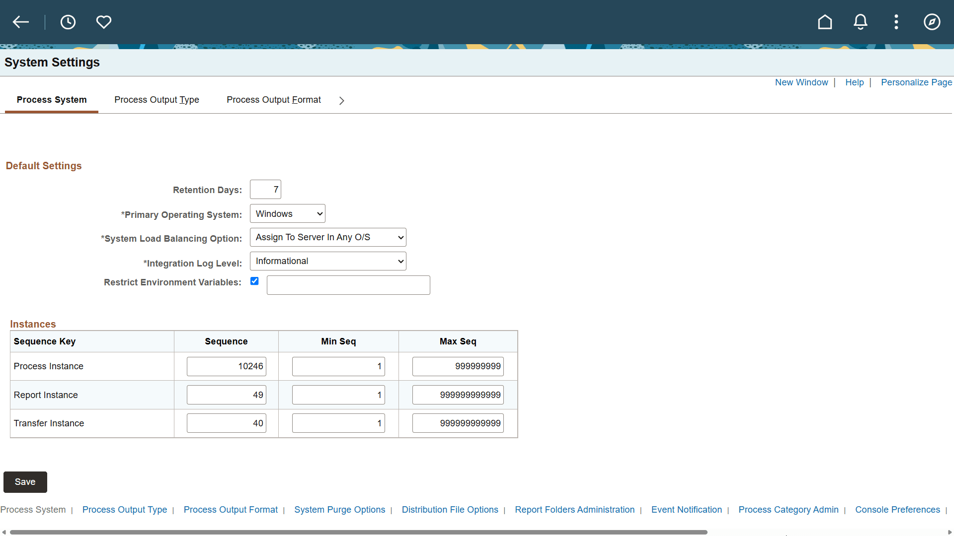Click the scrollbar left arrow
The width and height of the screenshot is (954, 536).
point(4,532)
